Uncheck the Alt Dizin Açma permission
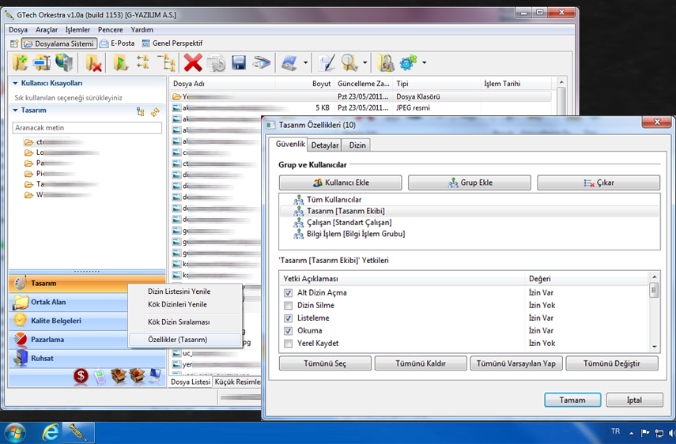676x444 pixels. point(289,293)
